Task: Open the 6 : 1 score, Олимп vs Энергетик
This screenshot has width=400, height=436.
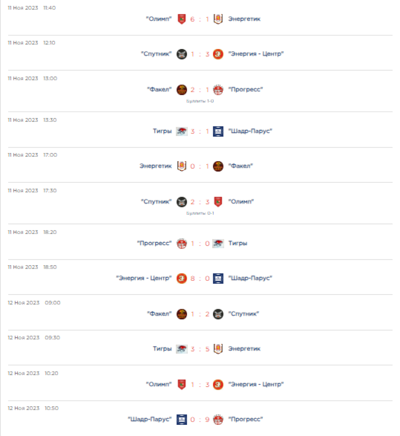Action: coord(200,19)
